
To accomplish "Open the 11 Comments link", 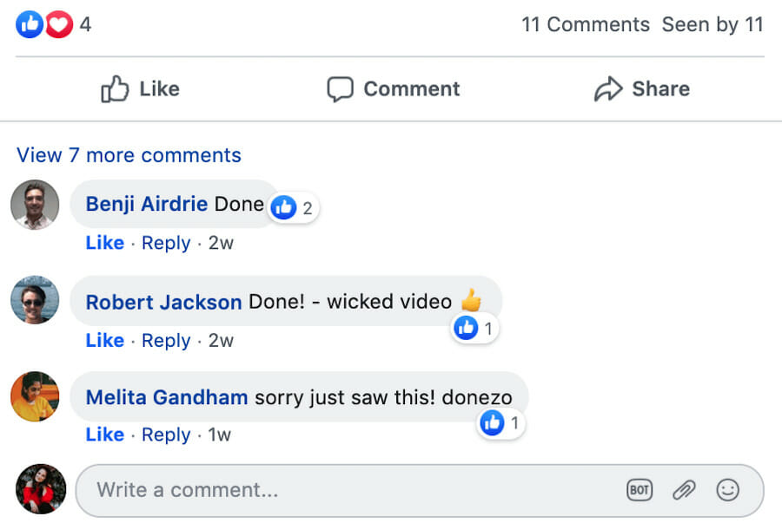I will tap(586, 24).
